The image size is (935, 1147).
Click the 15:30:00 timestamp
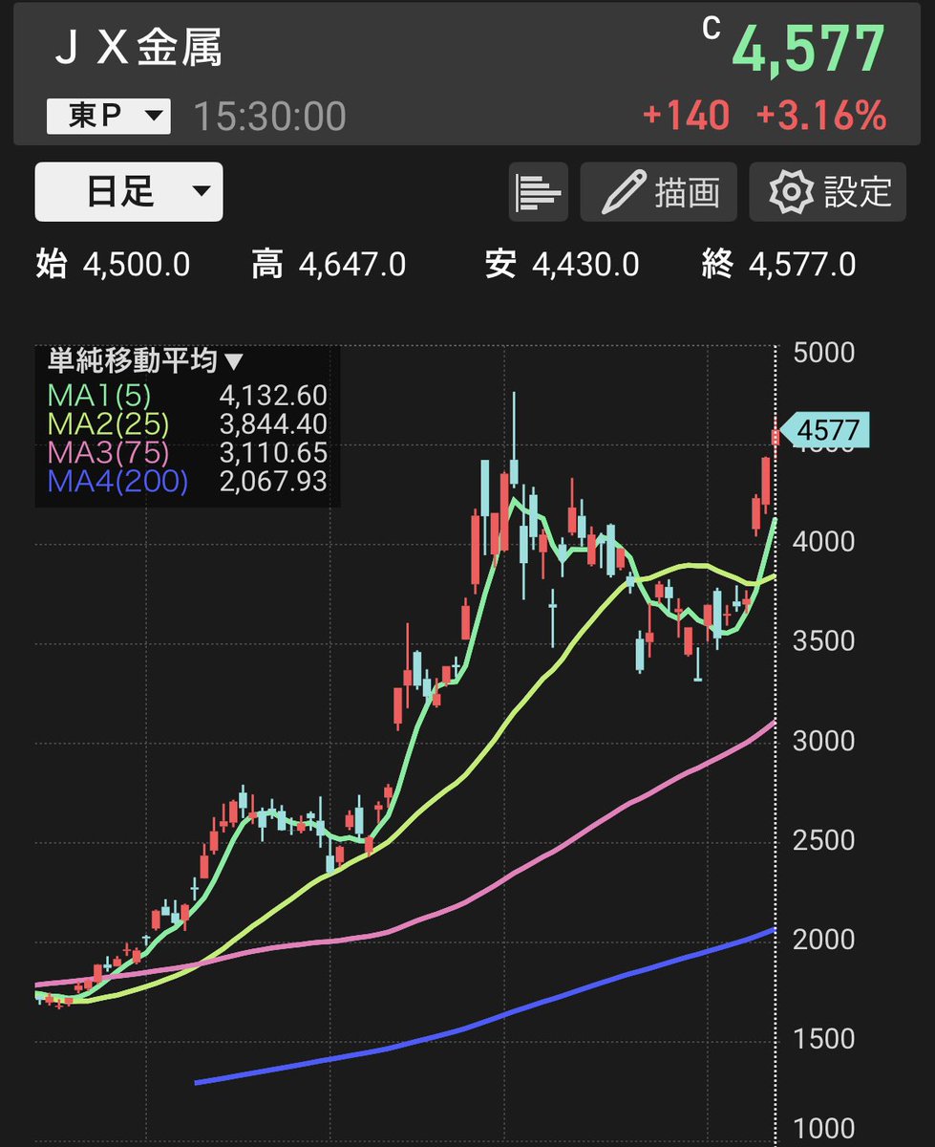(x=269, y=118)
